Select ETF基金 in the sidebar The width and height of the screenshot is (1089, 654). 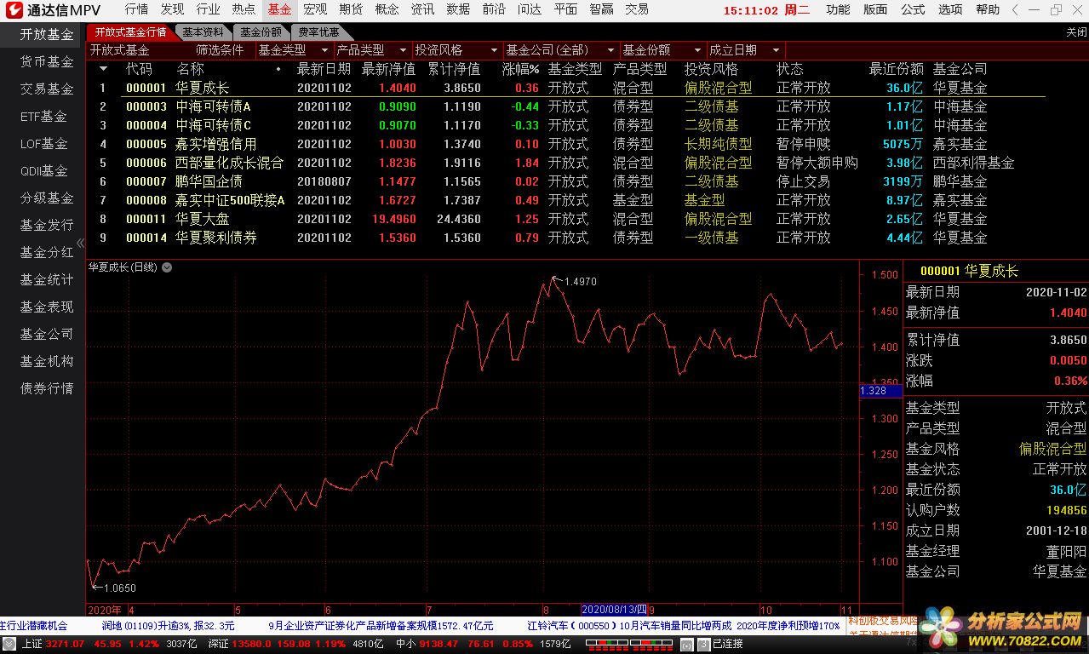[43, 117]
